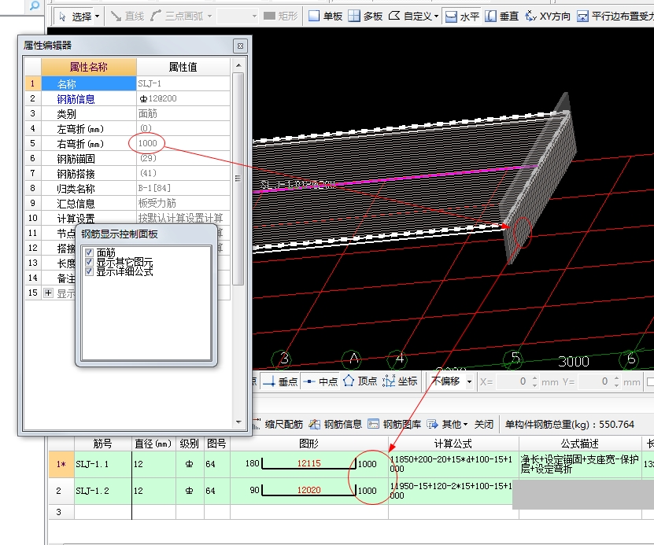
Task: Click the 归类名称 value B-1[84]
Action: (183, 188)
